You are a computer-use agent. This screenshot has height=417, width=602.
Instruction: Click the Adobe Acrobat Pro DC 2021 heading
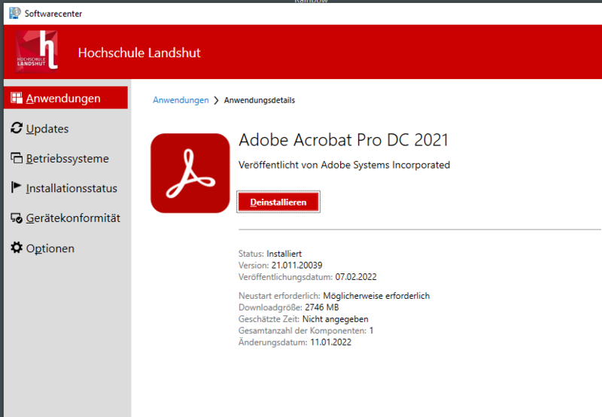click(343, 140)
